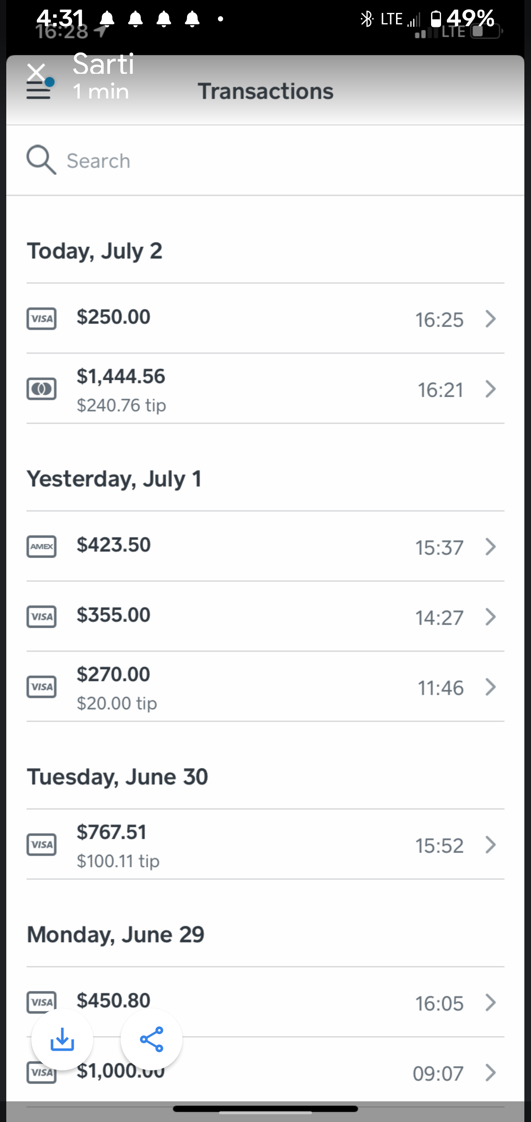The image size is (531, 1122).
Task: Tap the Visa icon next to $767.51
Action: point(41,845)
